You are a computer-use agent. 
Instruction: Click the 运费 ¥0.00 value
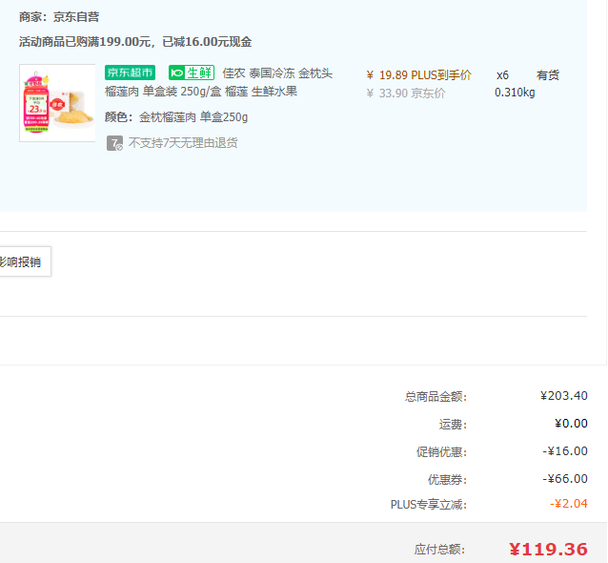571,424
